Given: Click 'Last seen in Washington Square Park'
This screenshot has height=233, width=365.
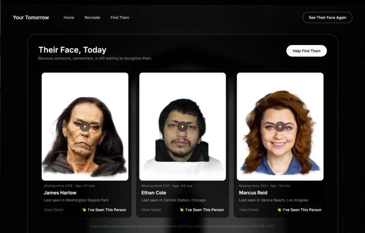Looking at the screenshot, I should tap(76, 200).
